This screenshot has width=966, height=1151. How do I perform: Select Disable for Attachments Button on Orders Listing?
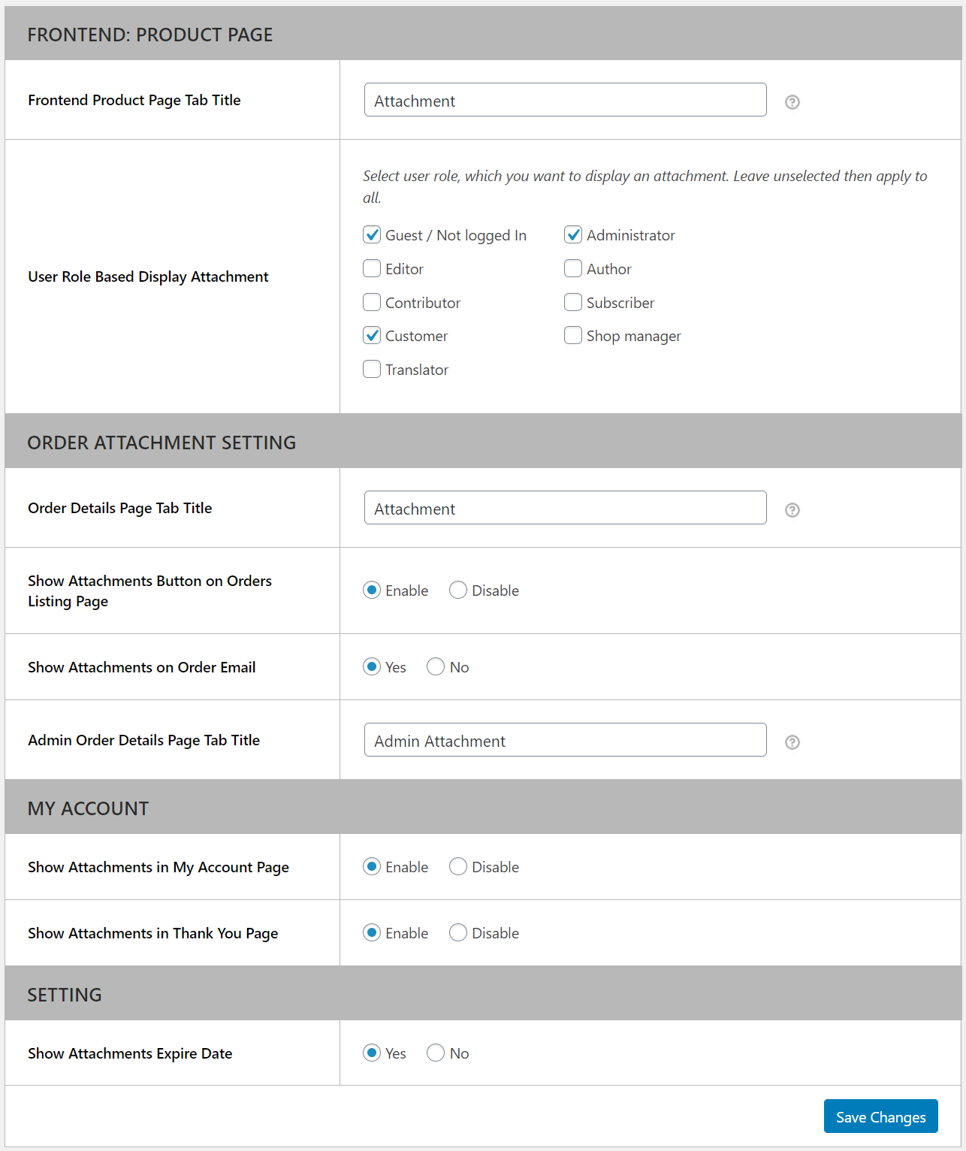tap(458, 590)
